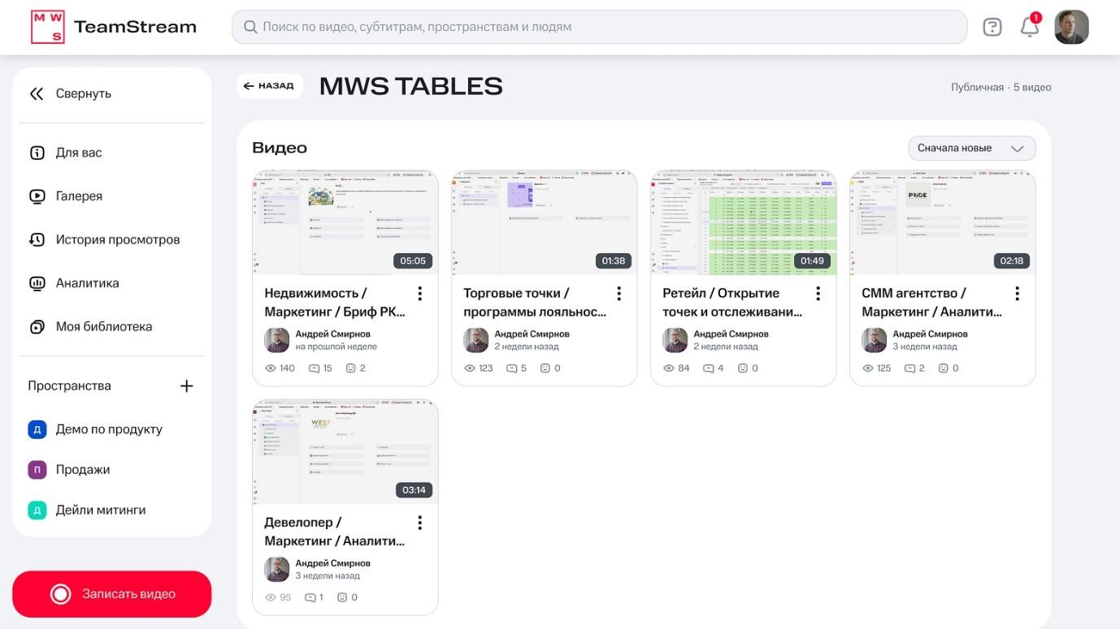Screen dimensions: 1120x629
Task: Select the Продажи space
Action: [82, 469]
